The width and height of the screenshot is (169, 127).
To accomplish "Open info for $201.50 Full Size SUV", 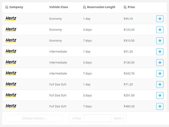I will pos(160,95).
